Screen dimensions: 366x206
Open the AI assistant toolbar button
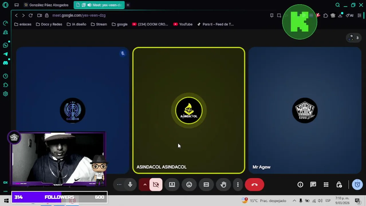tap(350, 15)
